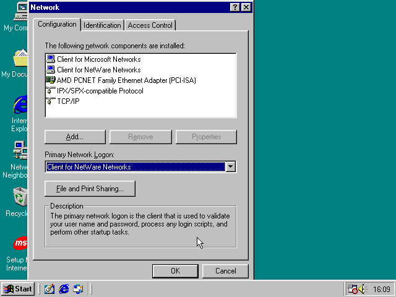This screenshot has width=396, height=297.
Task: Open File and Print Sharing dialog
Action: click(90, 189)
